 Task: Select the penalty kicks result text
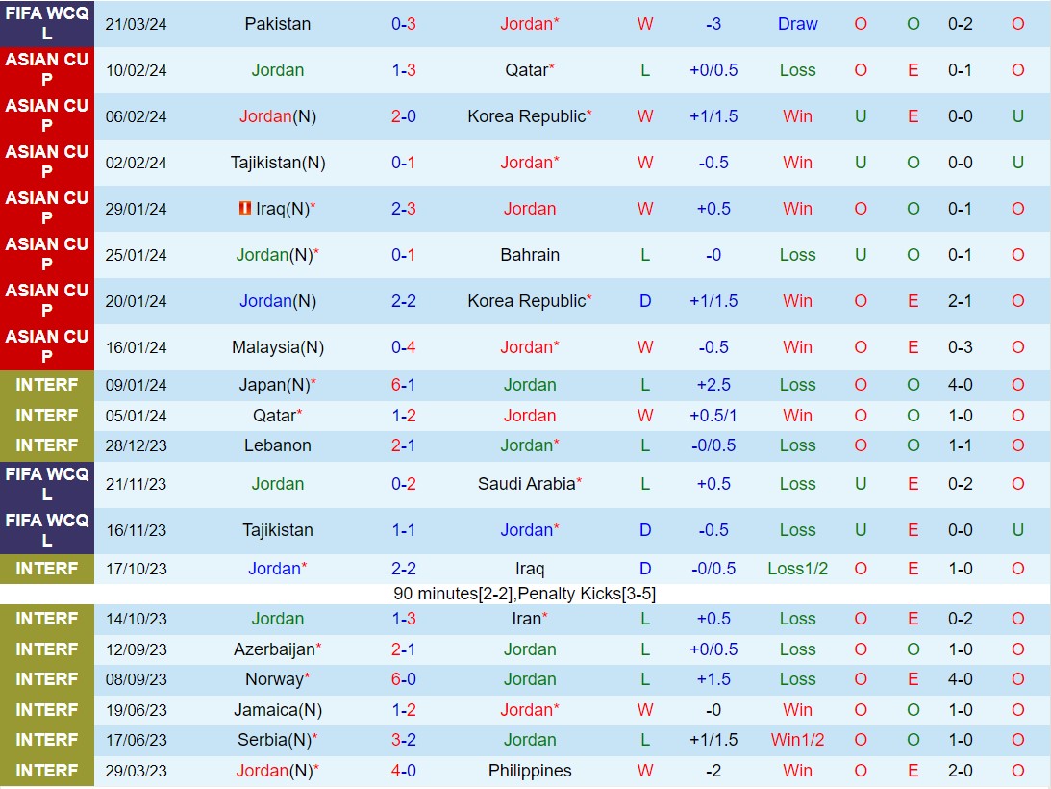click(526, 595)
